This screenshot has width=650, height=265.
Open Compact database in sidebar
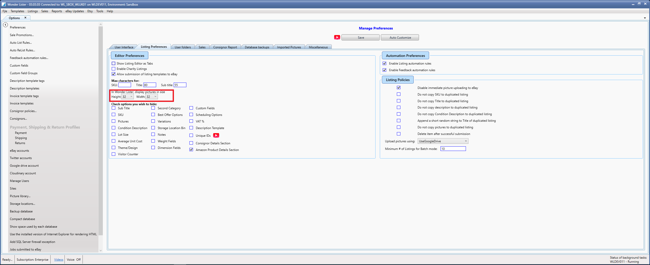pos(22,219)
